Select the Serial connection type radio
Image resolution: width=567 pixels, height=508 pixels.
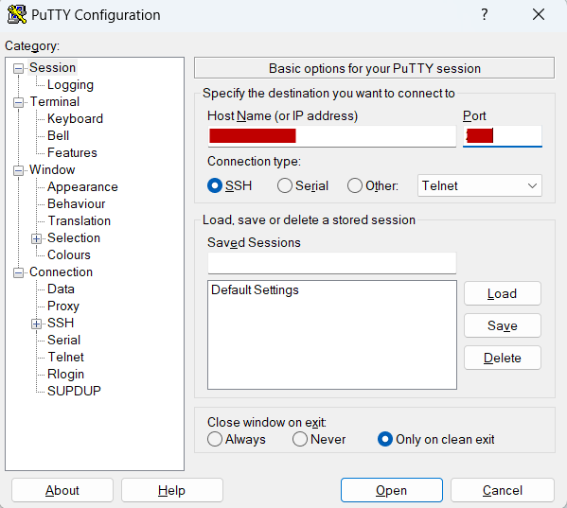[x=285, y=185]
